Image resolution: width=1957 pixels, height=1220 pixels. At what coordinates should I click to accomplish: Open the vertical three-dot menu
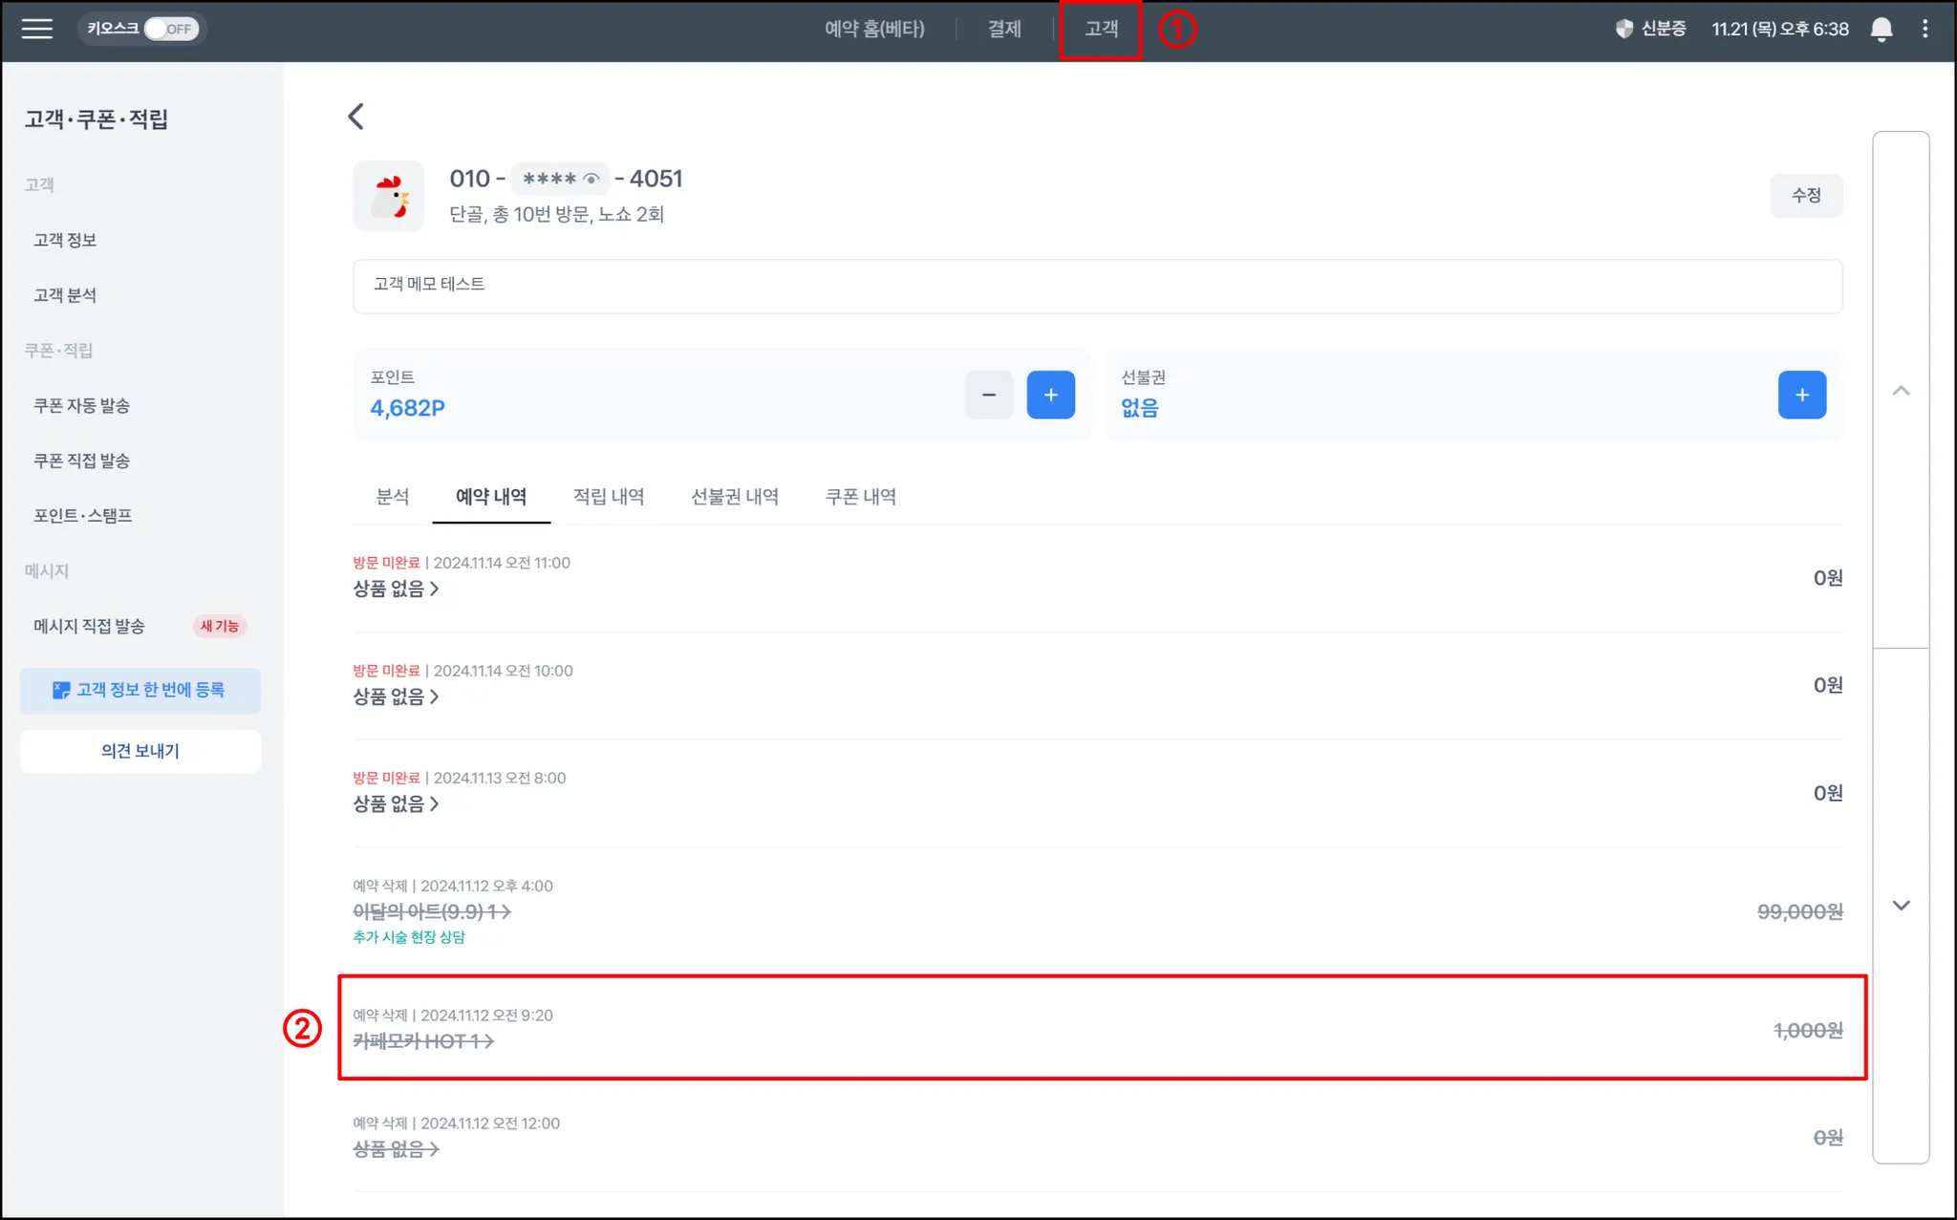click(x=1925, y=29)
